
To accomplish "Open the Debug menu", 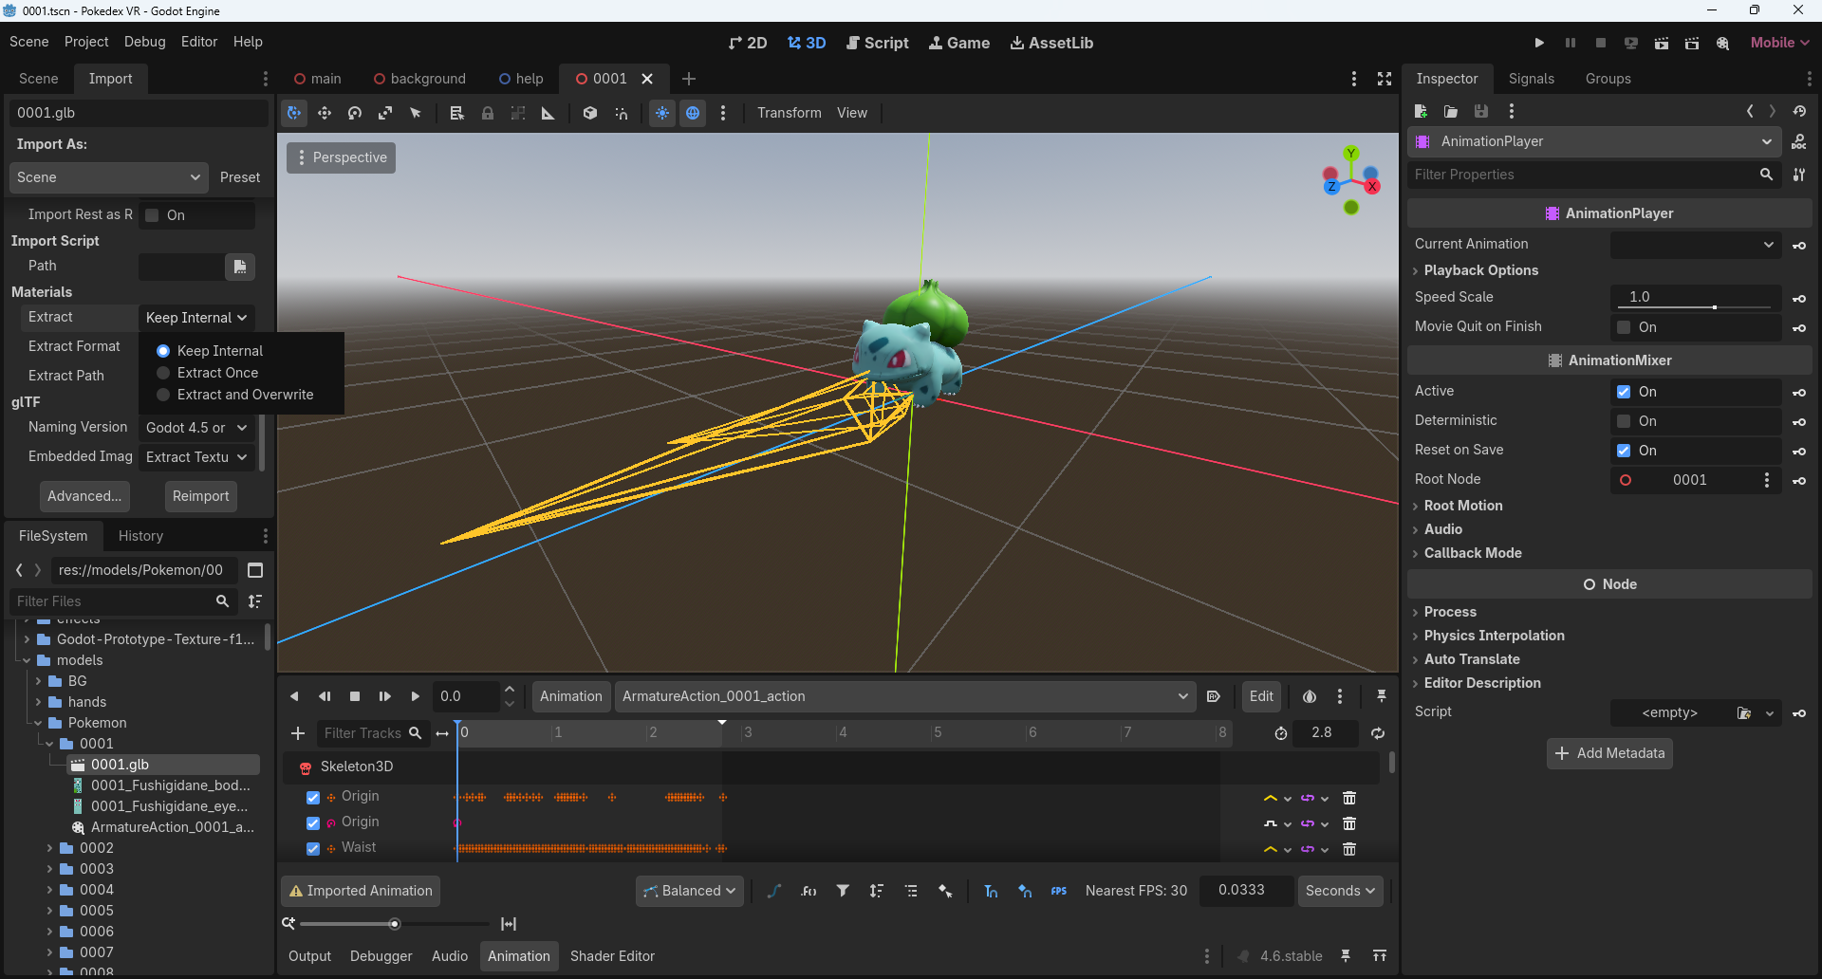I will (x=145, y=42).
